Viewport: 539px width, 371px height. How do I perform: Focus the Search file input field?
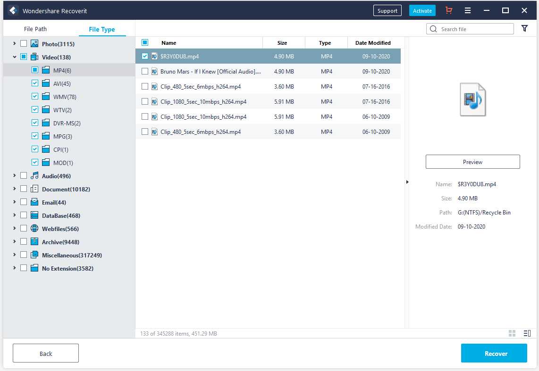tap(470, 29)
